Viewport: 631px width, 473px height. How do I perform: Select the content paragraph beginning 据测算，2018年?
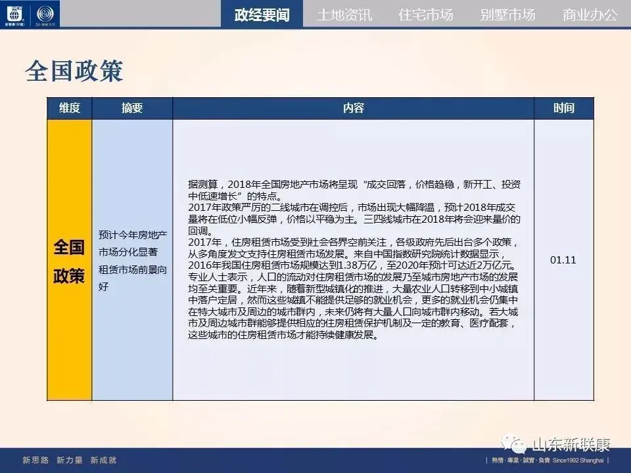pos(354,191)
